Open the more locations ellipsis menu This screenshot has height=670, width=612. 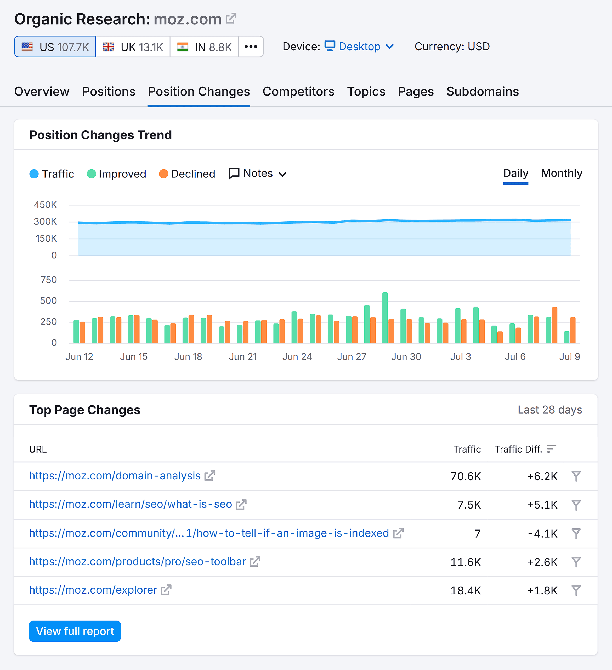[250, 47]
